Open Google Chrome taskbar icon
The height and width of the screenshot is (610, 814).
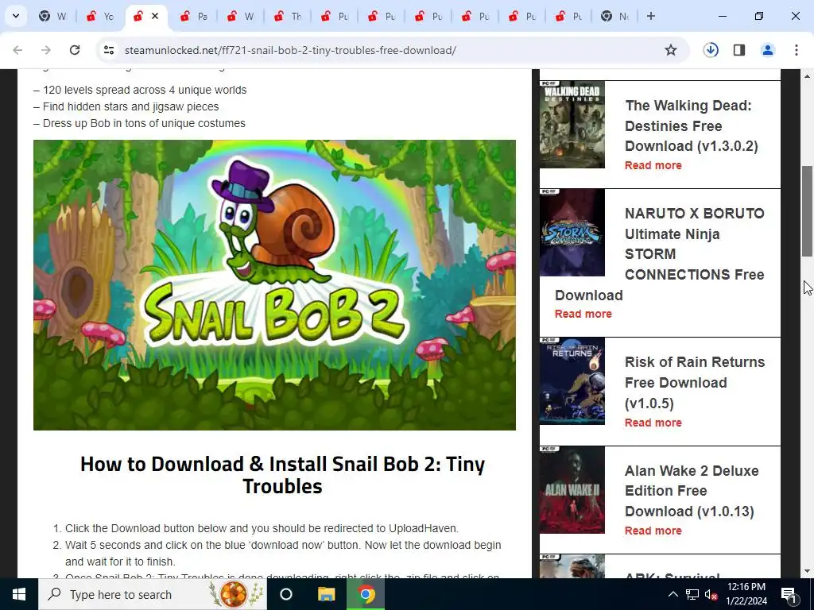(366, 594)
